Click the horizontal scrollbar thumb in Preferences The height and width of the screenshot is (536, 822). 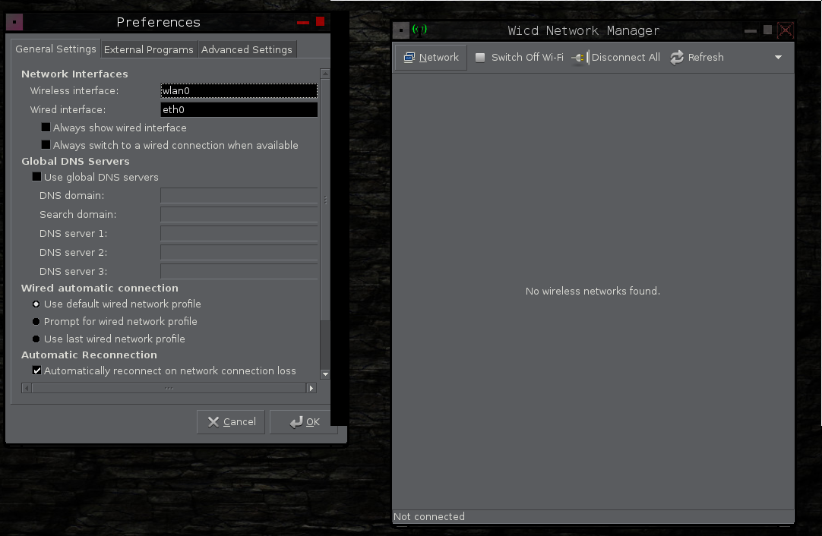click(x=169, y=388)
